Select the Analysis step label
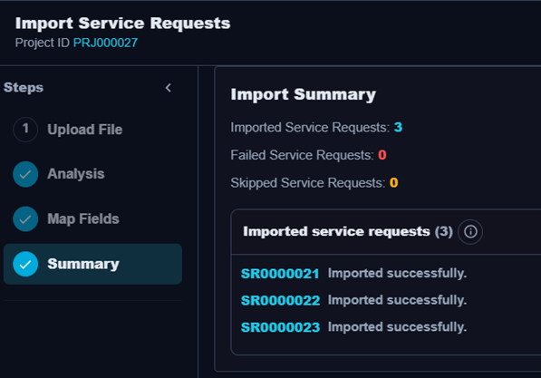 click(76, 174)
